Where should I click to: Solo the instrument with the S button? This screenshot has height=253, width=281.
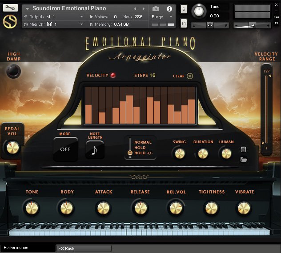click(184, 9)
